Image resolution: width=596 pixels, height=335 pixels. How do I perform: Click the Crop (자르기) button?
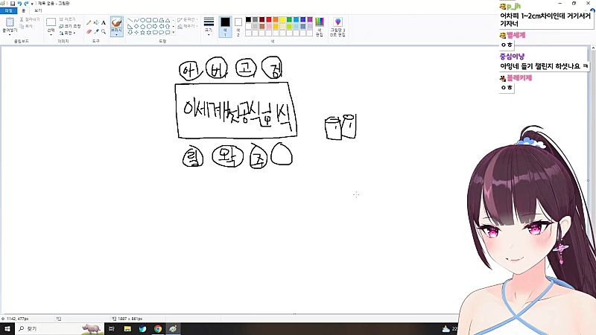click(x=69, y=19)
